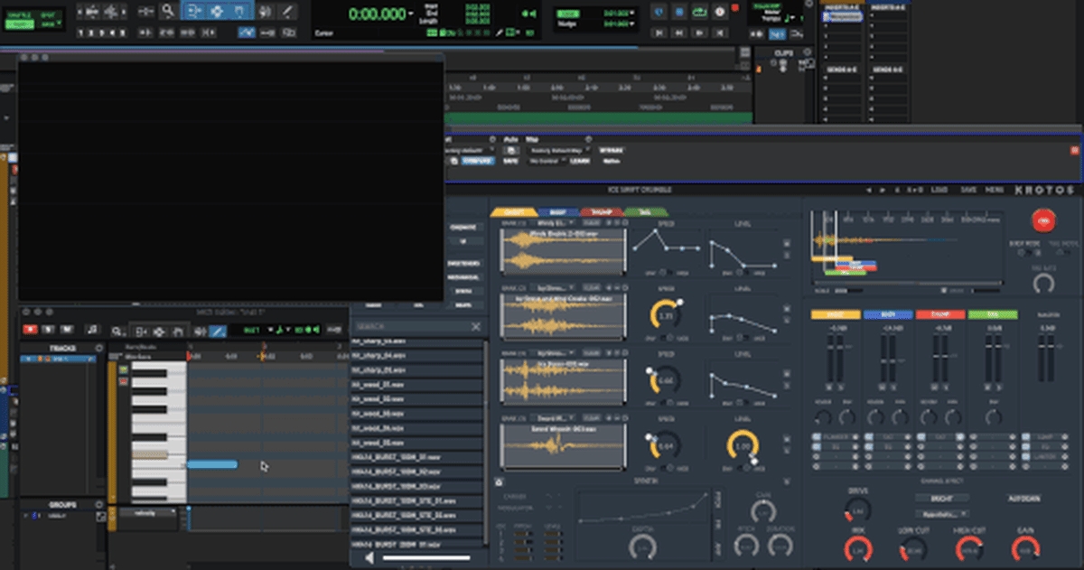Image resolution: width=1084 pixels, height=570 pixels.
Task: Click the notation view icon in MIDI editor
Action: coord(92,331)
